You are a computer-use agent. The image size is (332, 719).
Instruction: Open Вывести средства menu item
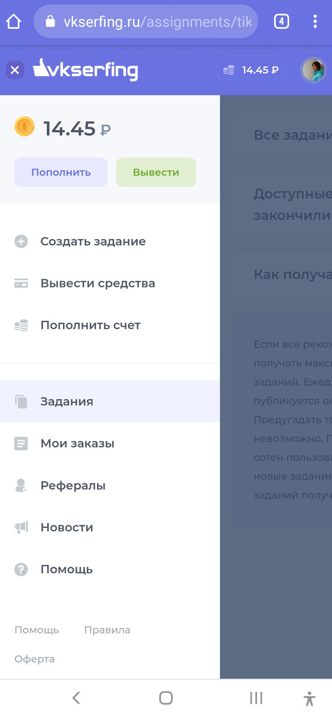click(x=110, y=283)
